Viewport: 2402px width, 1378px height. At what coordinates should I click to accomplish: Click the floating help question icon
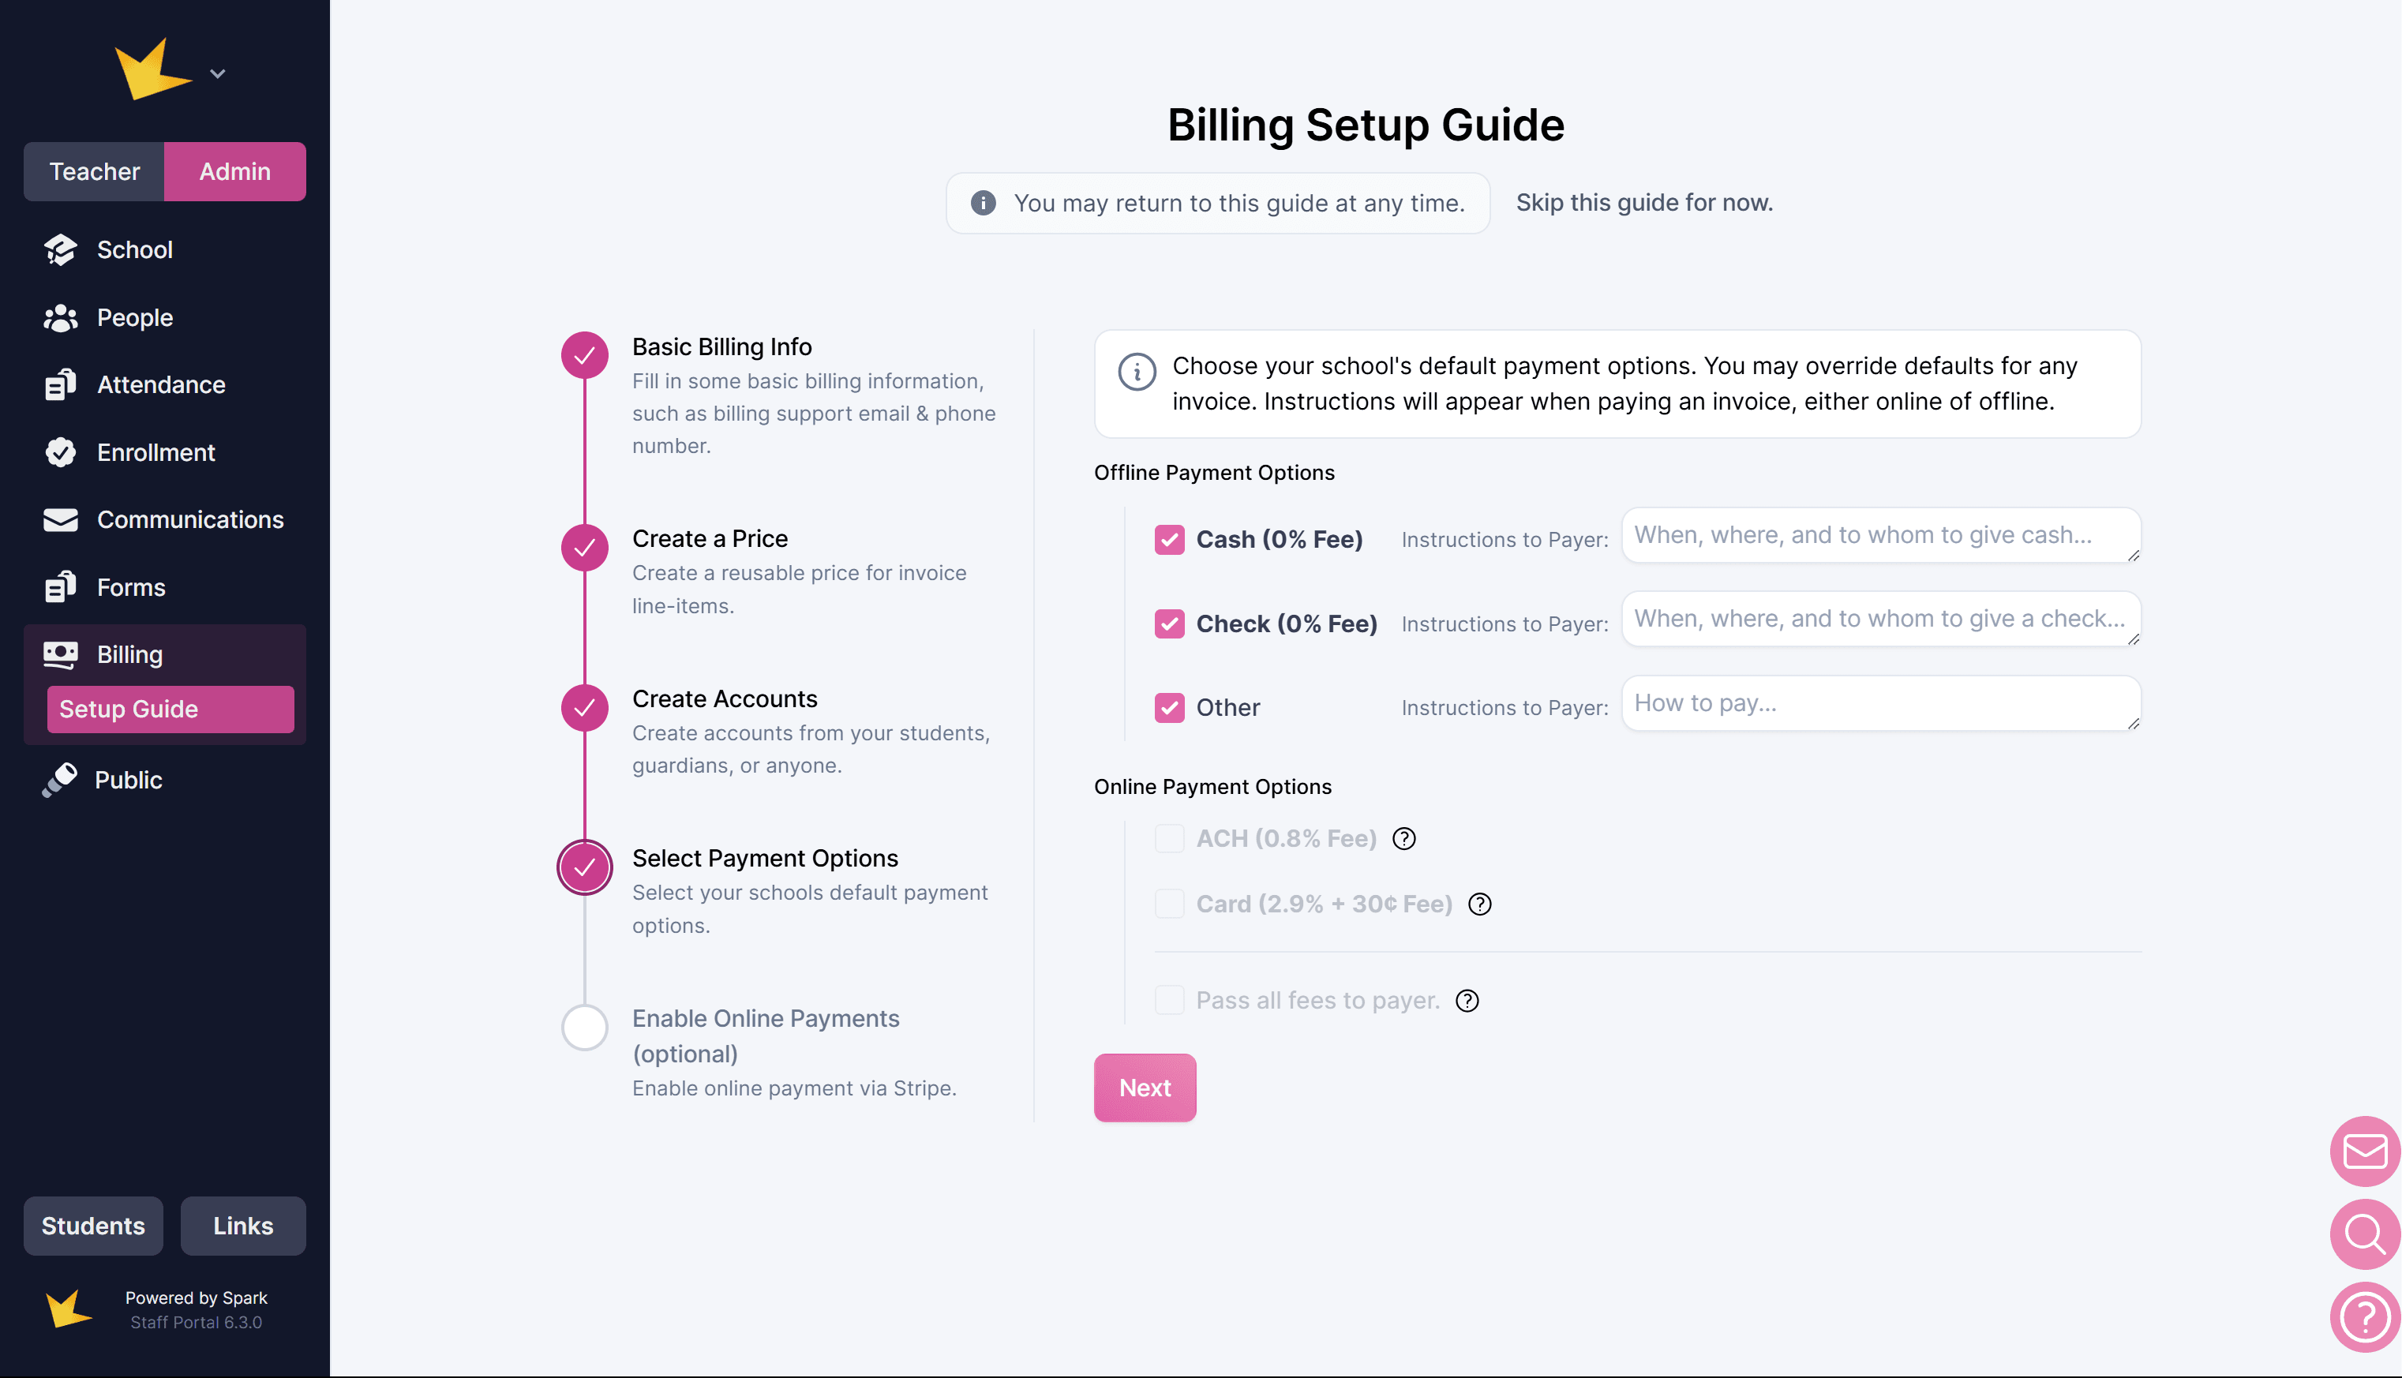[x=2364, y=1316]
